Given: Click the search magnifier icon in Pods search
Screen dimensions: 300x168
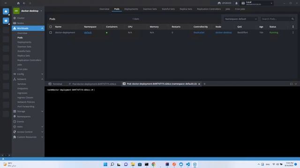Looking at the screenshot, I should pos(292,19).
